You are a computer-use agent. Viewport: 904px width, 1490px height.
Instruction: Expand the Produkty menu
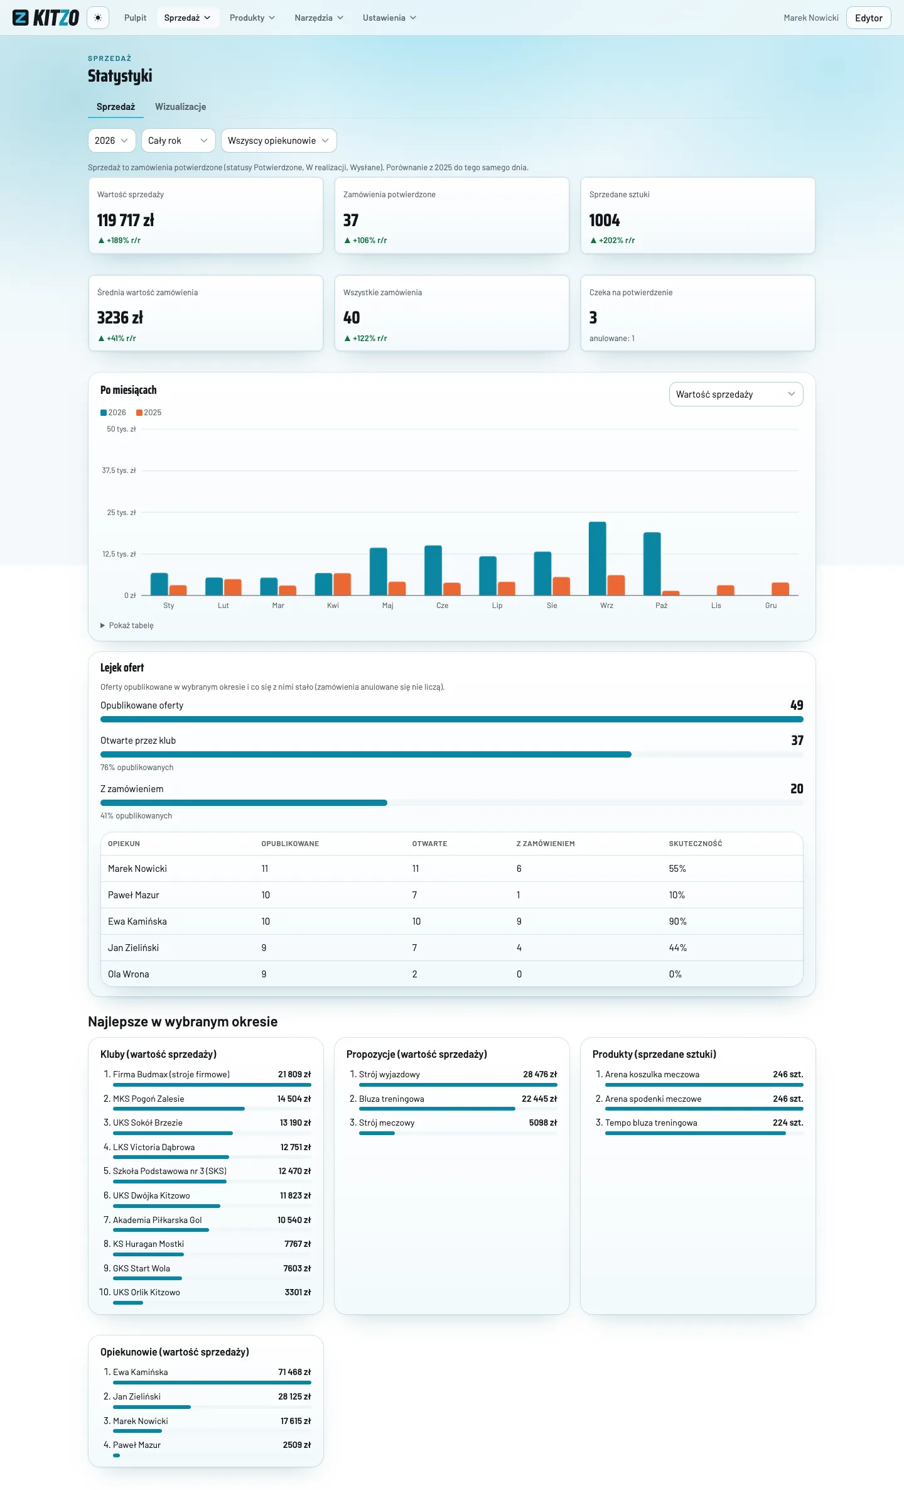[x=252, y=18]
